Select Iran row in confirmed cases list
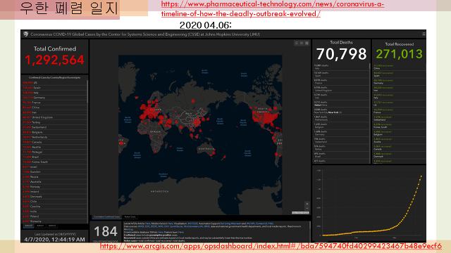Viewport: 451px width, 253px height. pos(54,112)
